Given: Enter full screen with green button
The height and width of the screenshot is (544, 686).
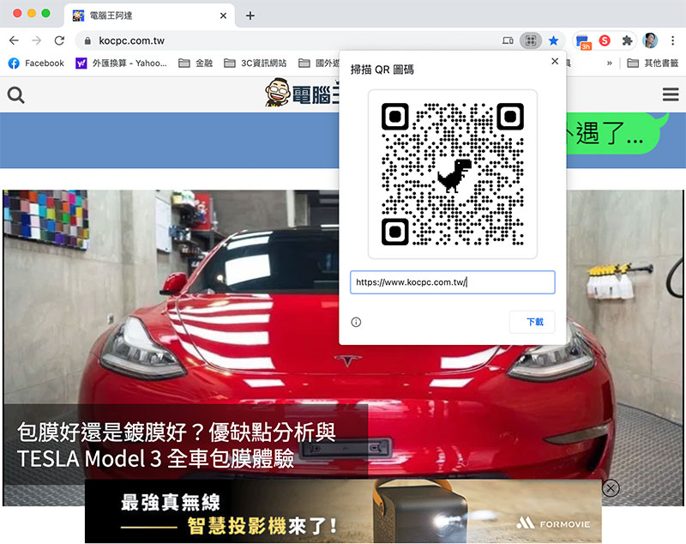Looking at the screenshot, I should coord(45,13).
